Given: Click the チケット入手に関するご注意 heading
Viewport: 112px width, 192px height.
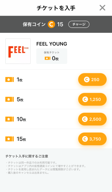Looking at the screenshot, I should 27,156.
